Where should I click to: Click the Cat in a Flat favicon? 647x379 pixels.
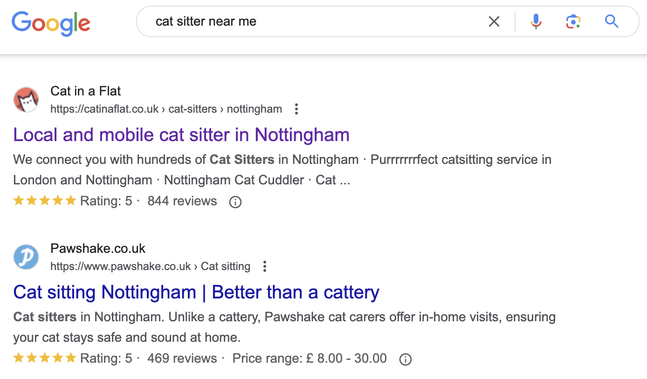[x=26, y=100]
